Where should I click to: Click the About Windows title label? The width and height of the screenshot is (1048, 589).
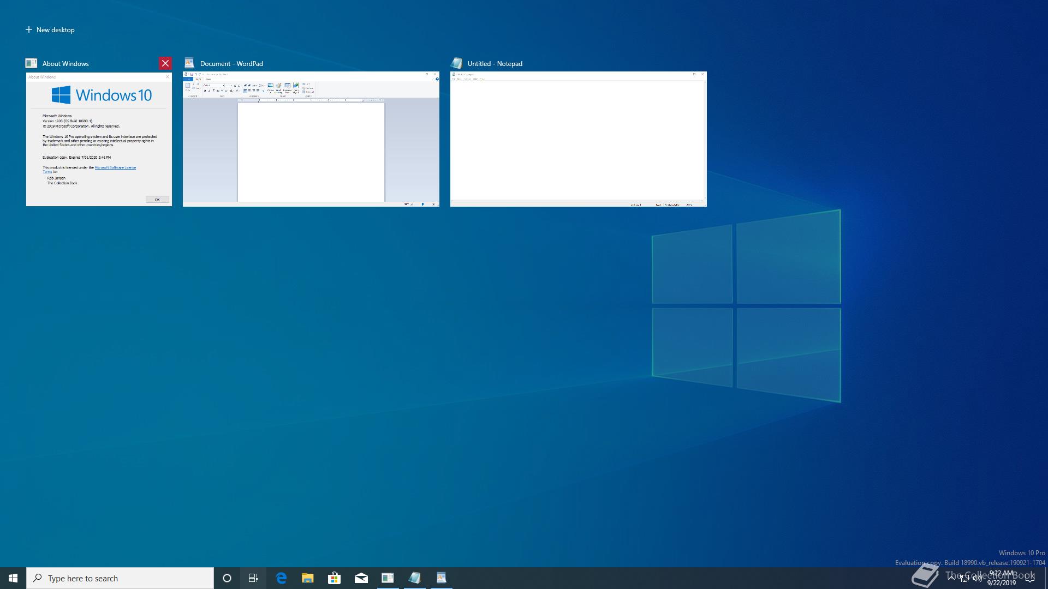coord(65,64)
